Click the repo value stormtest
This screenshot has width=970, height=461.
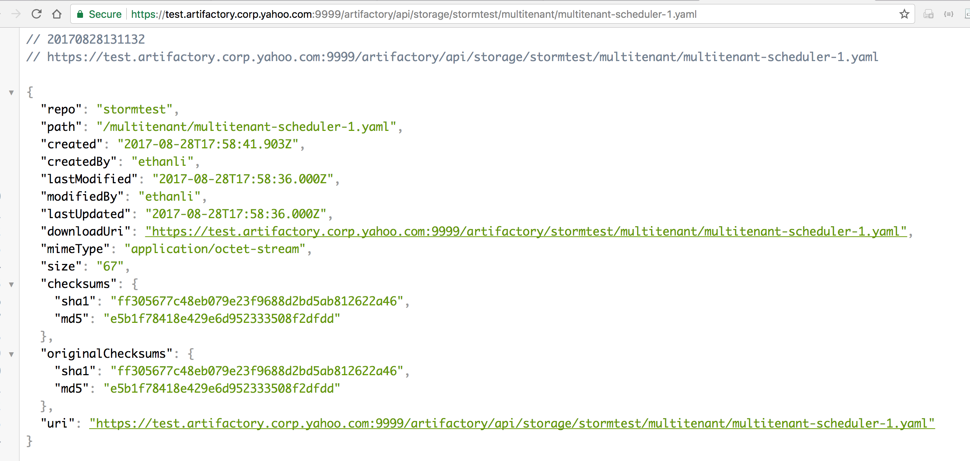click(134, 109)
